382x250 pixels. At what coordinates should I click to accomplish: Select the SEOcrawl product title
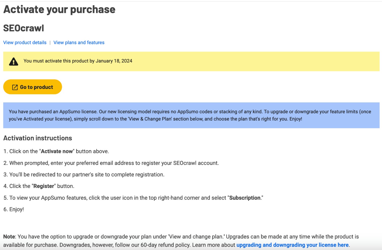coord(24,28)
